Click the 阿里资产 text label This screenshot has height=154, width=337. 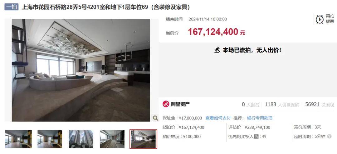[180, 104]
